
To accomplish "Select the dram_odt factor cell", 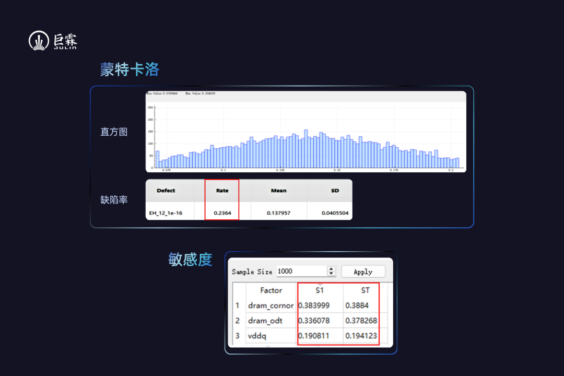I will click(x=271, y=321).
